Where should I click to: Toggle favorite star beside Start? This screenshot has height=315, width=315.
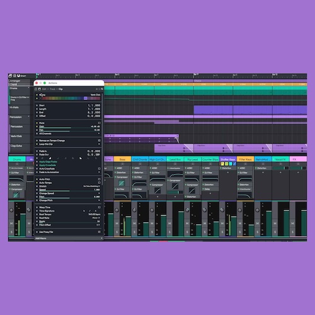37,105
